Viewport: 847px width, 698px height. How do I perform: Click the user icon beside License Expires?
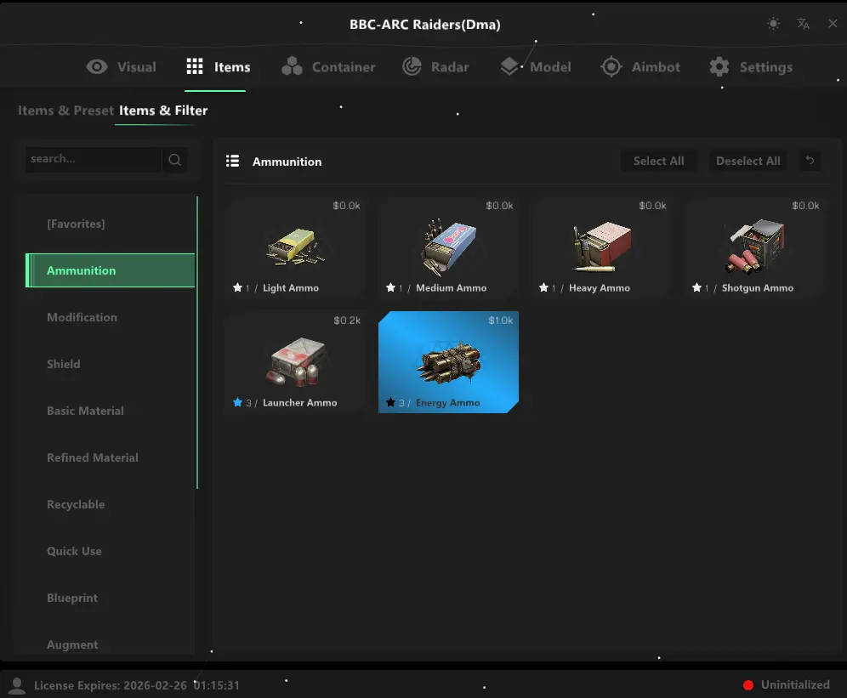click(x=17, y=685)
